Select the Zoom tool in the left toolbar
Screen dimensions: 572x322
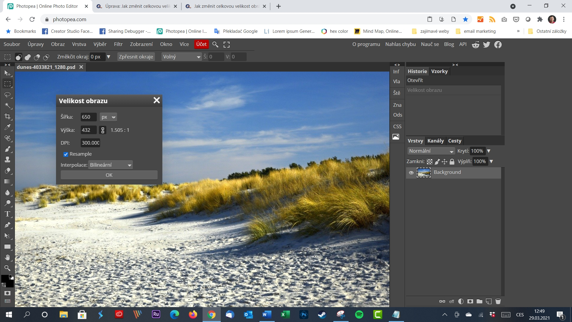tap(7, 268)
